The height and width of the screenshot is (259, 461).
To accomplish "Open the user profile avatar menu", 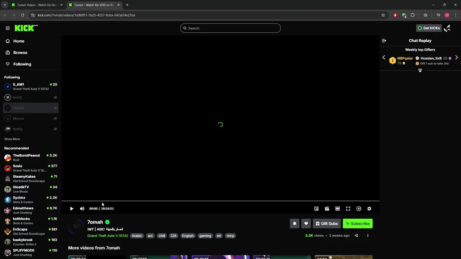I will click(447, 28).
